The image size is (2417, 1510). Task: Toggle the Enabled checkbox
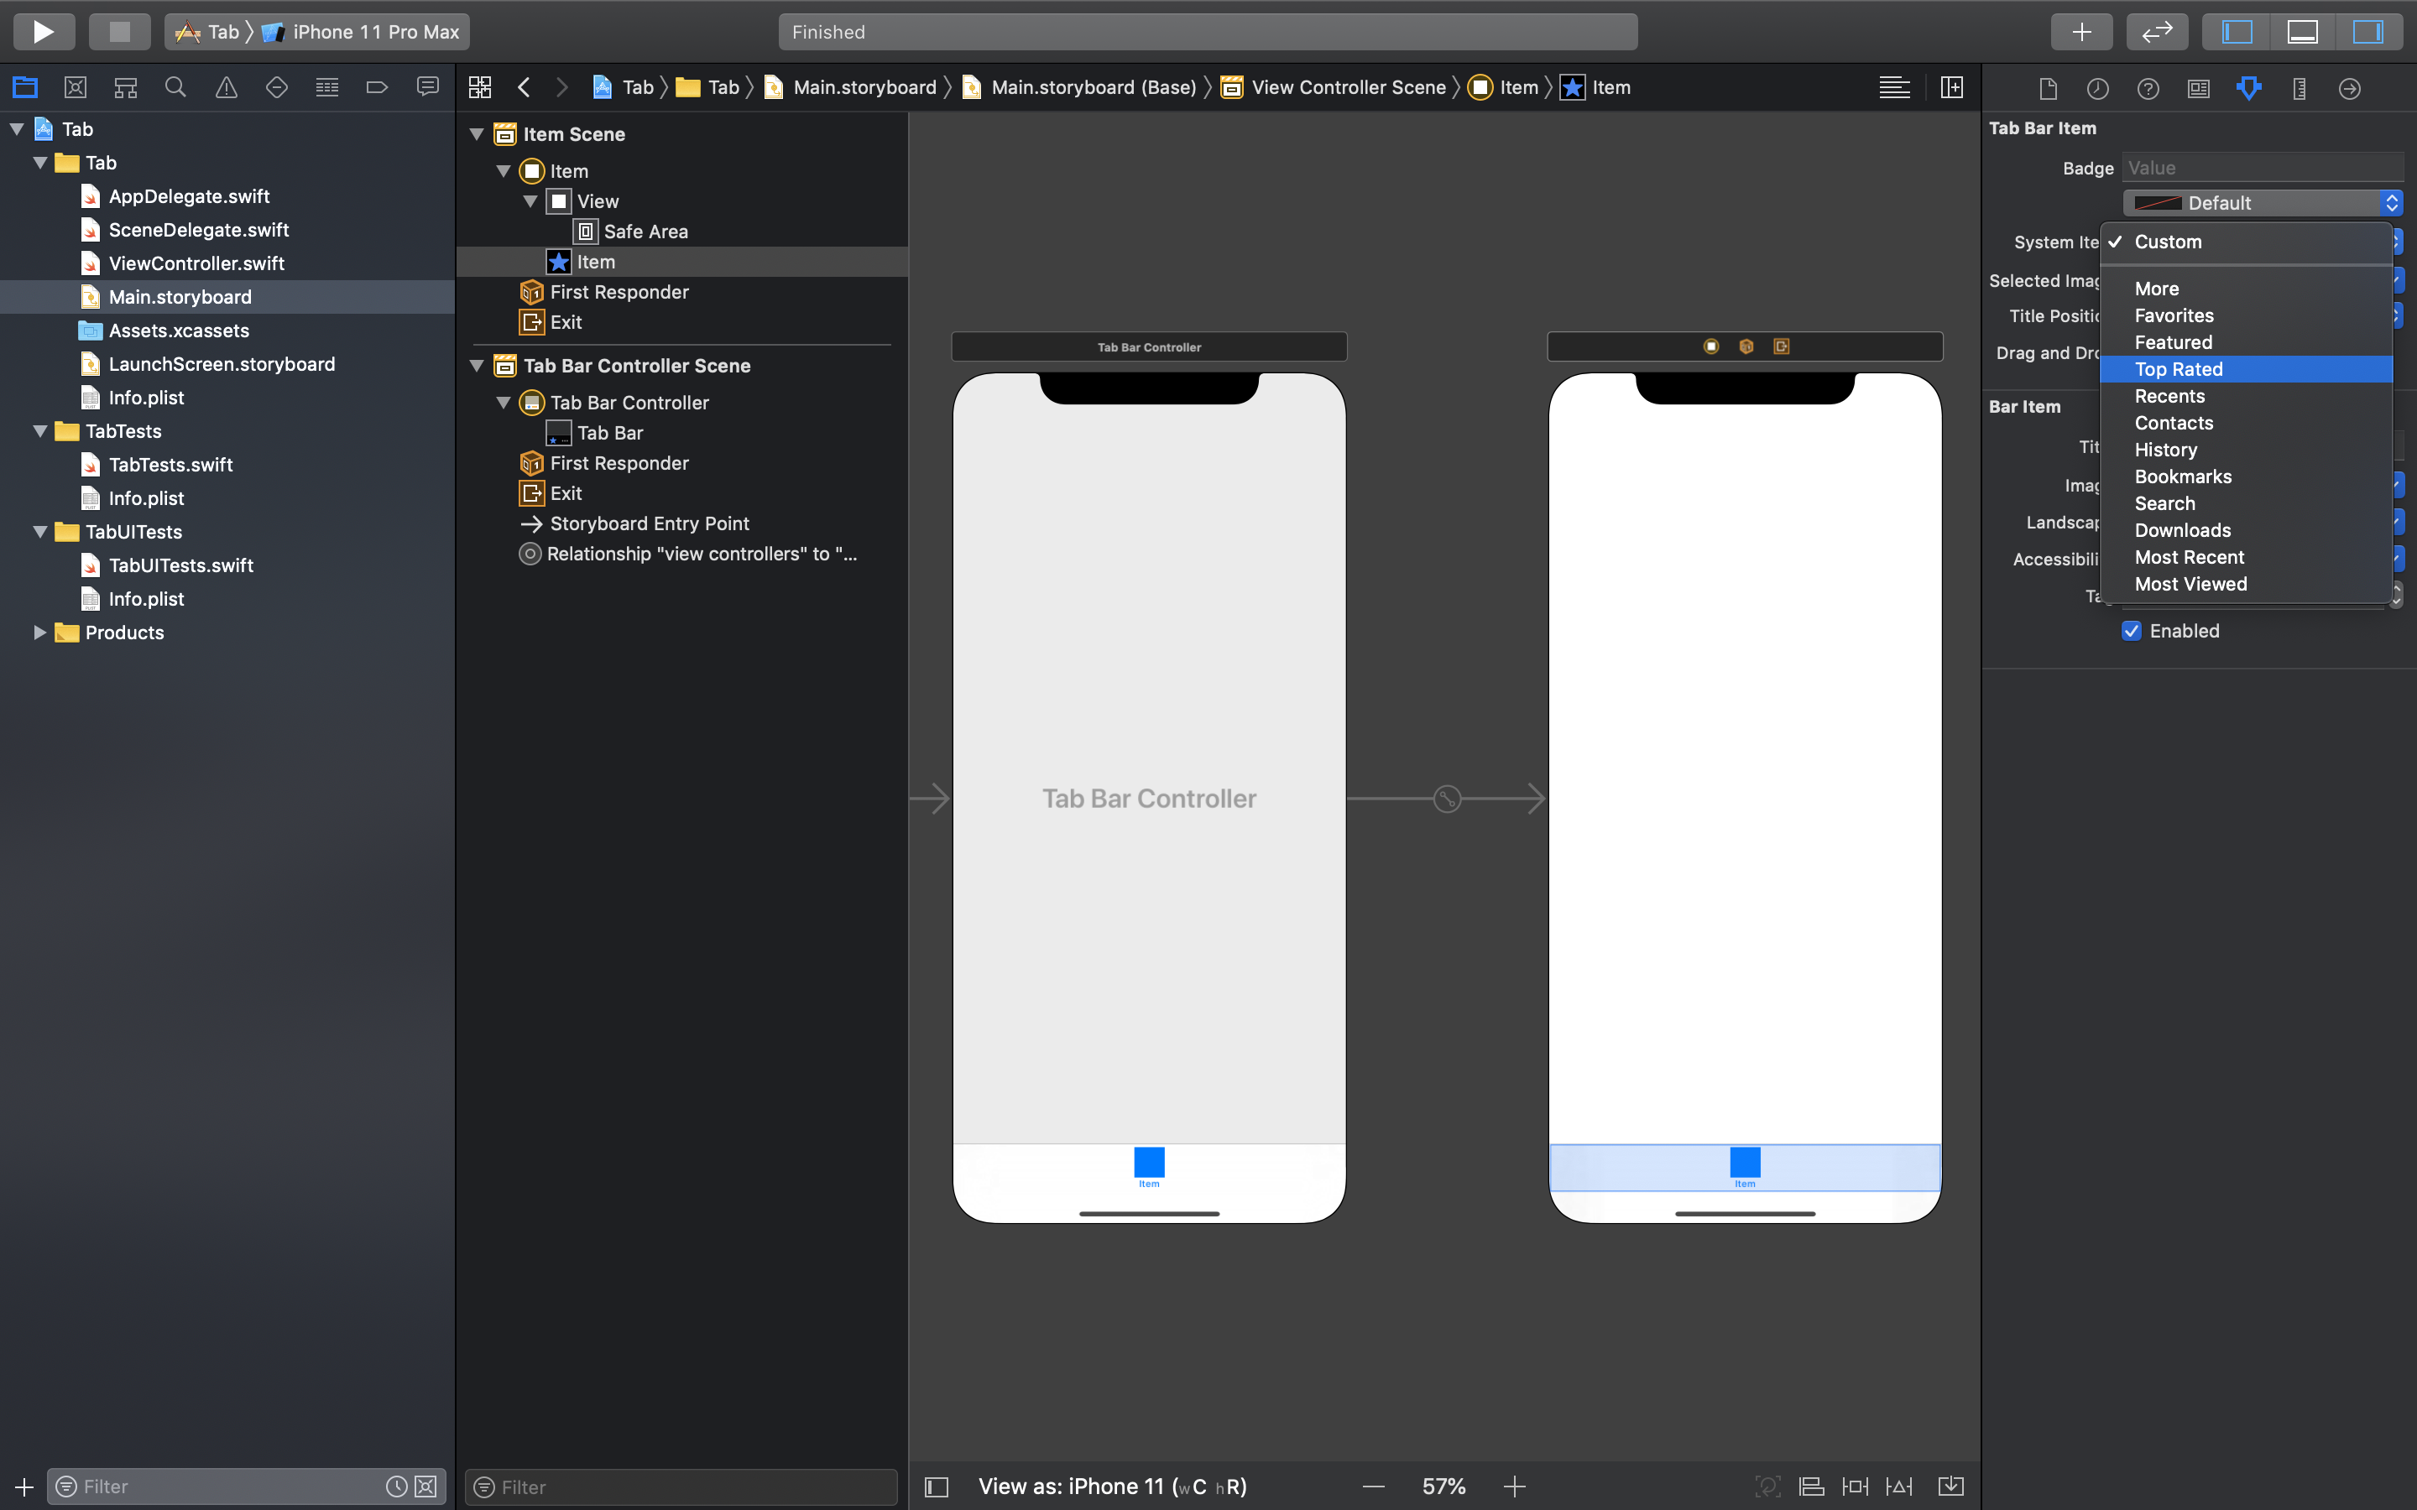pyautogui.click(x=2132, y=630)
